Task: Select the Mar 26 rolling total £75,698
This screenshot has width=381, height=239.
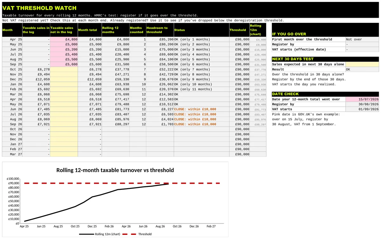Action: (115, 94)
